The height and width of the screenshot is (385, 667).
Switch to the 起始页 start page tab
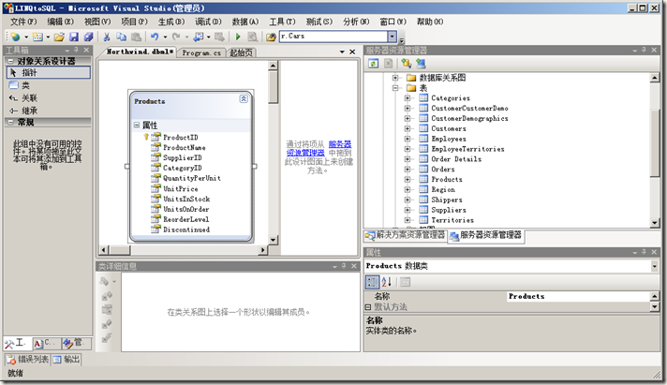pyautogui.click(x=241, y=52)
